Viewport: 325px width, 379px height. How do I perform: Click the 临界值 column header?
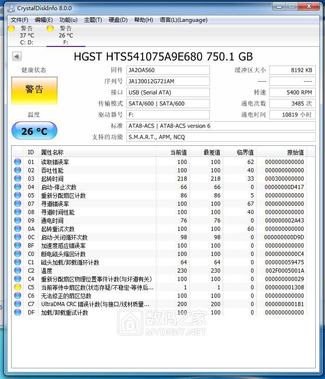click(x=240, y=152)
